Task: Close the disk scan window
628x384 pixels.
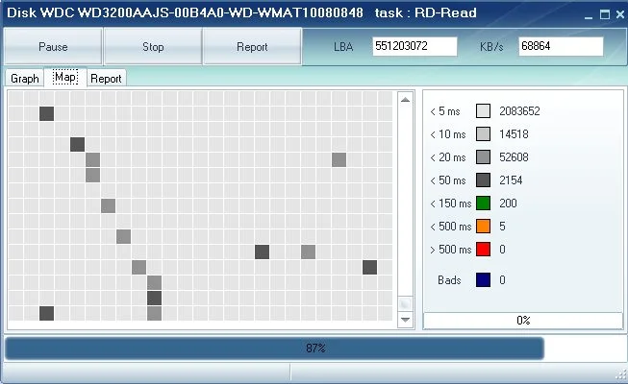Action: [620, 14]
